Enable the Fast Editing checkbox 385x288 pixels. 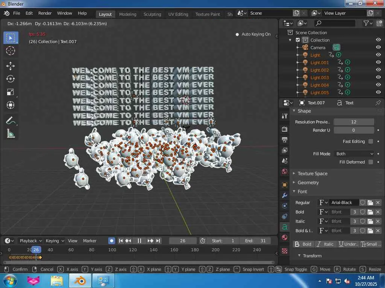[x=371, y=141]
